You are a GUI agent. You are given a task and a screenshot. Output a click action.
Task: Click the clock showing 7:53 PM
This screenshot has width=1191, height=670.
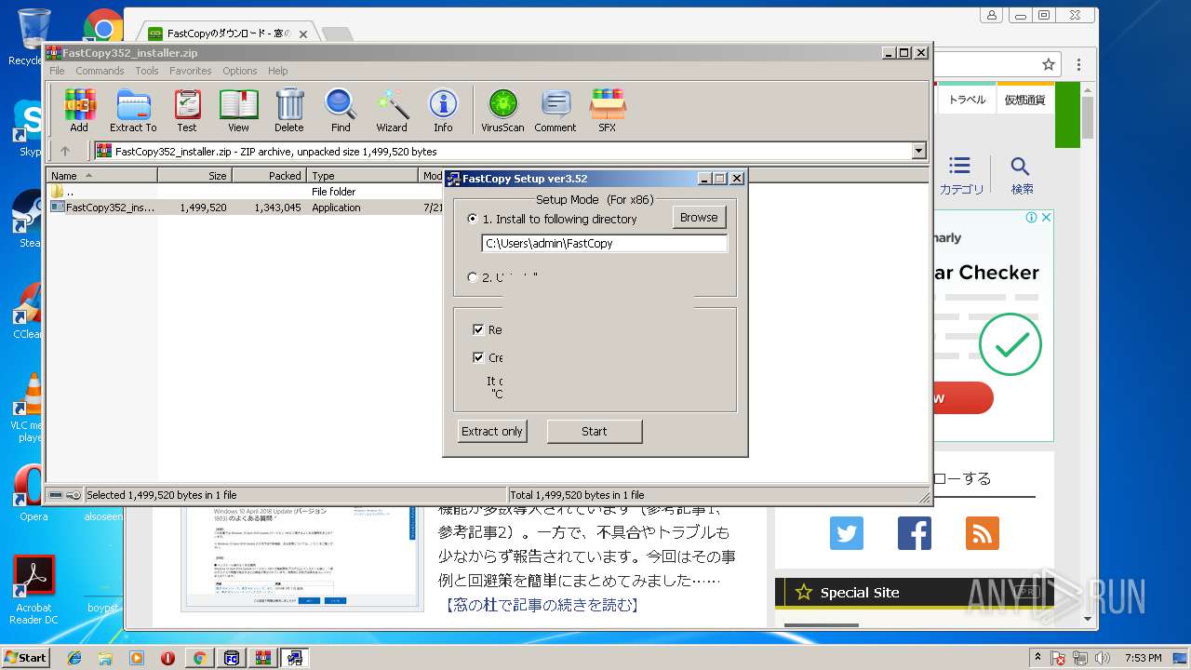1144,658
